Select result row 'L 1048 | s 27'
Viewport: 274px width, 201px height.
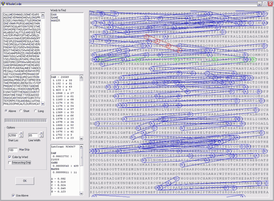(x=63, y=93)
